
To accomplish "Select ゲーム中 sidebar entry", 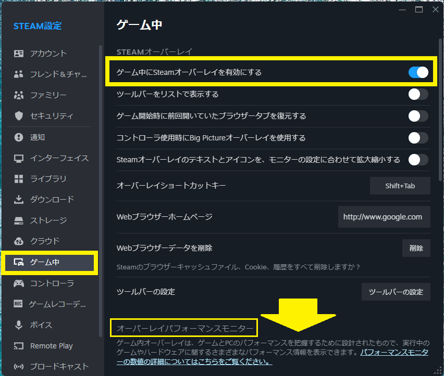I will point(50,263).
